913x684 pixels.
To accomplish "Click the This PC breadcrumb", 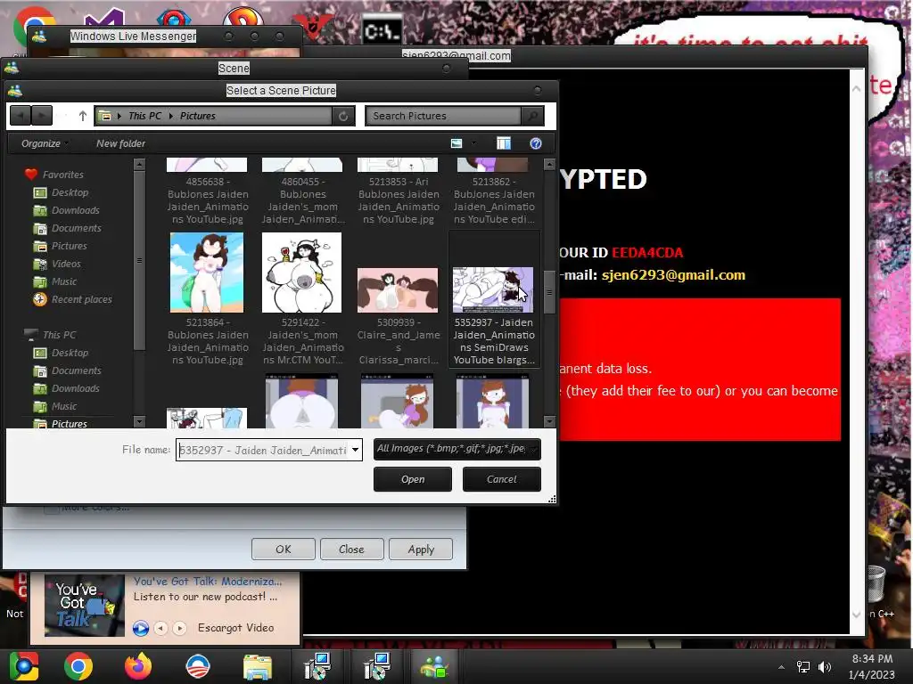I will (x=145, y=116).
